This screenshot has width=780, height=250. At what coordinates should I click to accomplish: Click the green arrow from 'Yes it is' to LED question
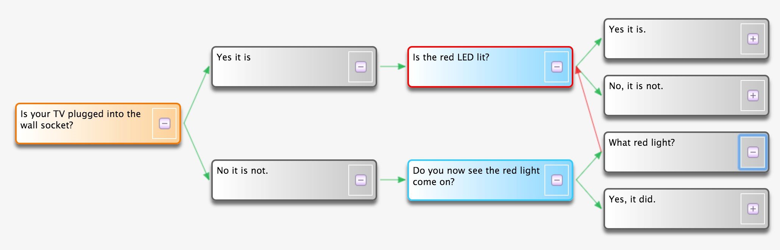[392, 66]
